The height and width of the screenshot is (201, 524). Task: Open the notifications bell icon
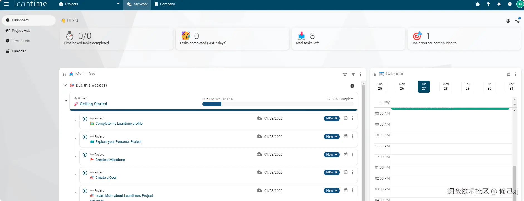tap(499, 4)
